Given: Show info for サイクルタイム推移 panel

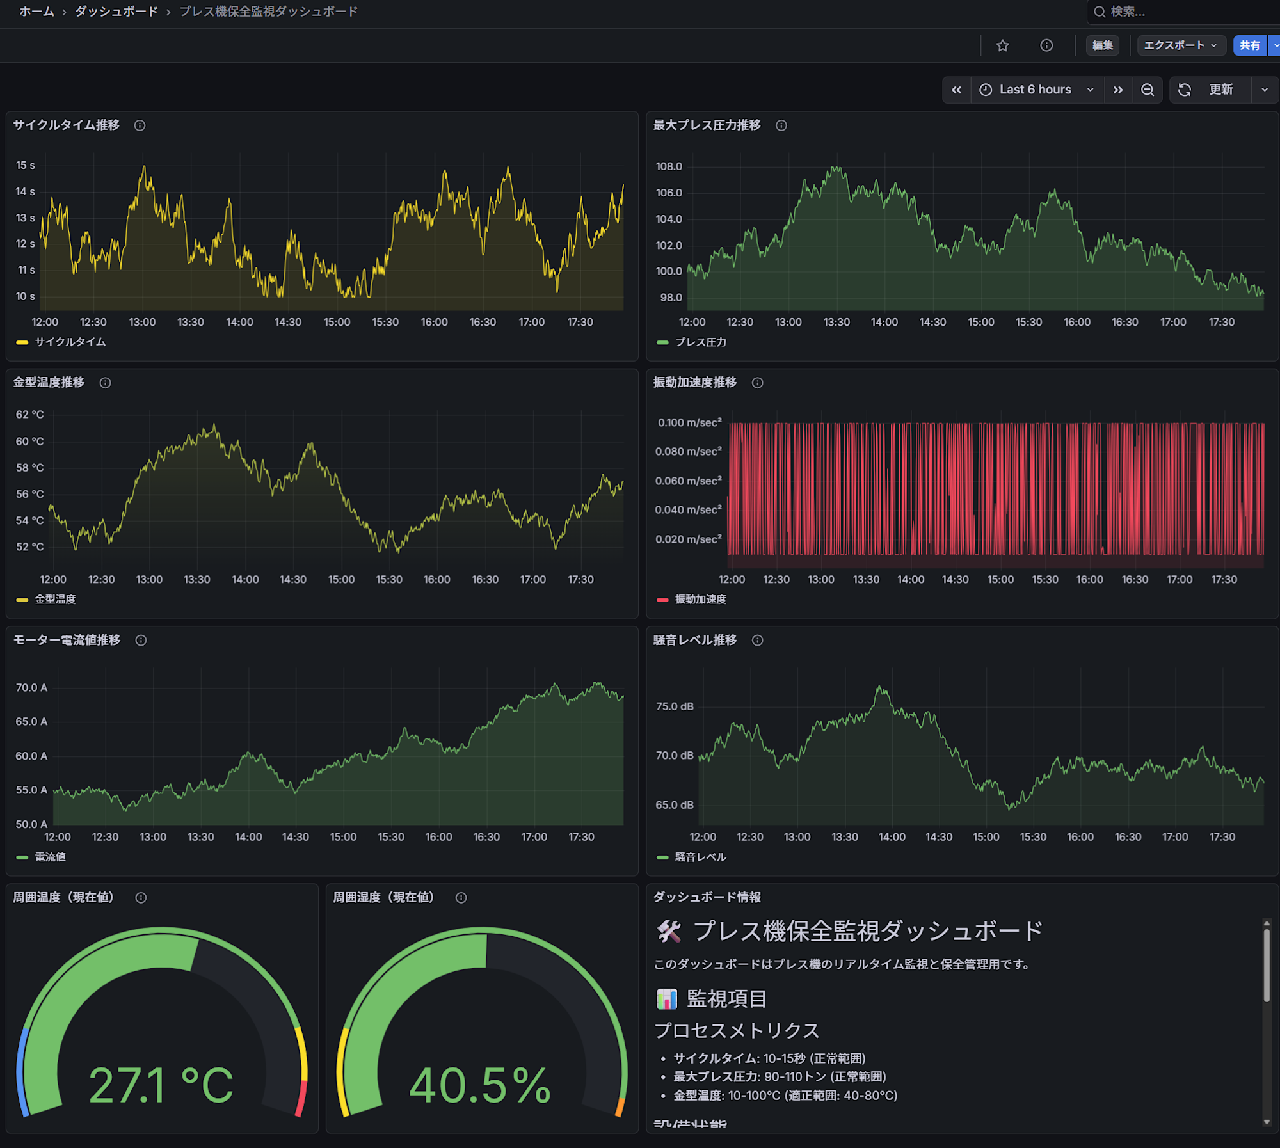Looking at the screenshot, I should coord(140,125).
